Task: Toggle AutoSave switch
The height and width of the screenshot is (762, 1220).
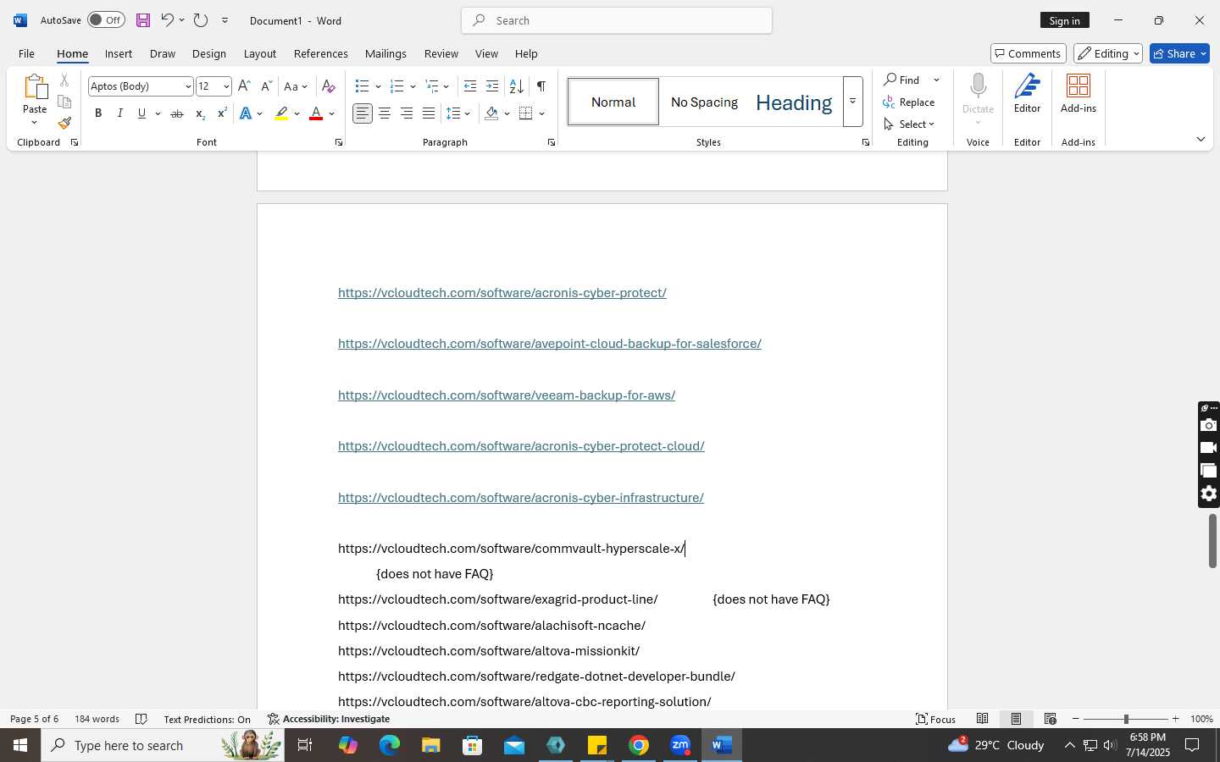Action: pyautogui.click(x=106, y=20)
